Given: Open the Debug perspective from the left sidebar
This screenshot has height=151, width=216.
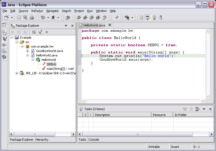Looking at the screenshot, I should 4,57.
